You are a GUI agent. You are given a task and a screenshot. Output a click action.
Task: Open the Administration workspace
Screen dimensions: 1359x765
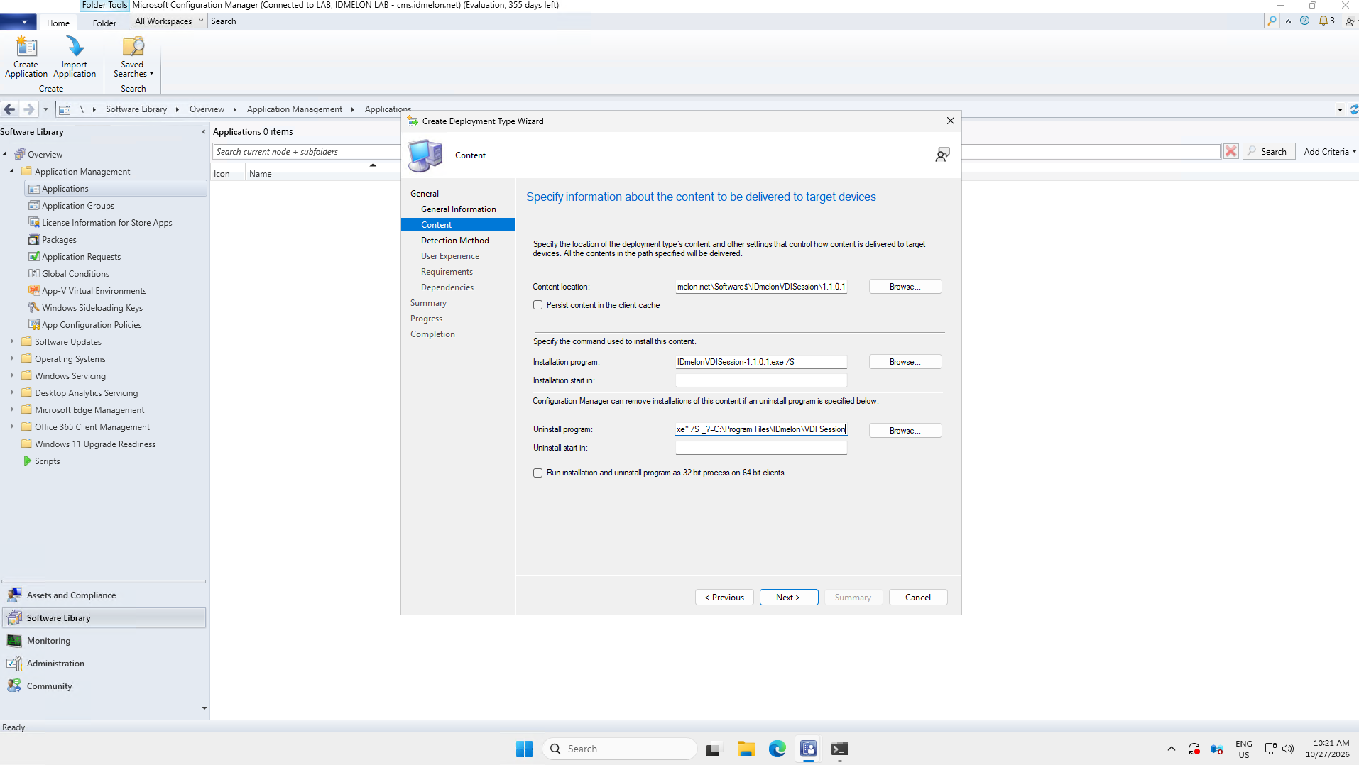104,663
